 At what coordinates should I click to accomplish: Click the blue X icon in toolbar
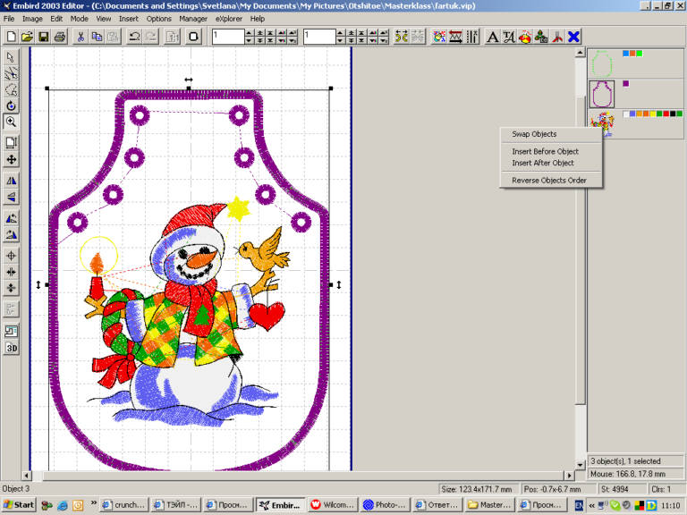(x=573, y=37)
